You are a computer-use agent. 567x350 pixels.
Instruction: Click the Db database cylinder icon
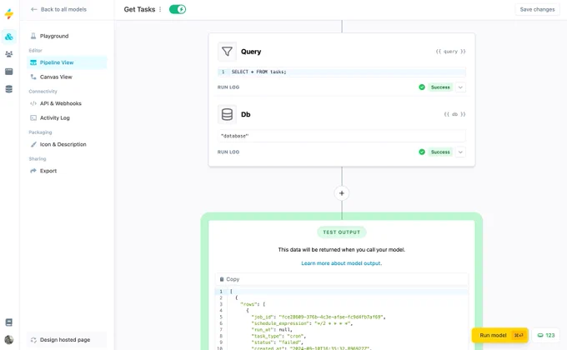tap(227, 114)
